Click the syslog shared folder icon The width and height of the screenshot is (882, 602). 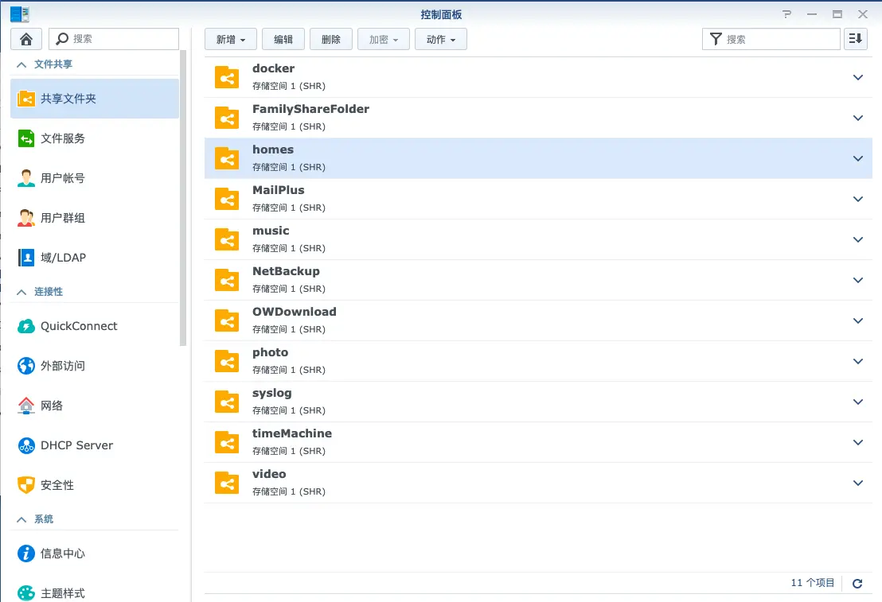pyautogui.click(x=227, y=402)
